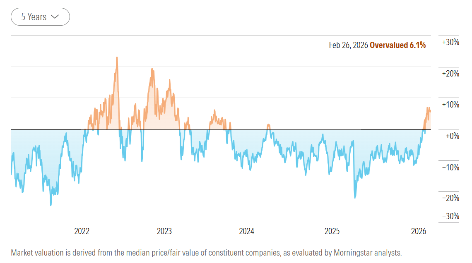The image size is (472, 263).
Task: Select the 2024 x-axis year label
Action: (x=247, y=231)
